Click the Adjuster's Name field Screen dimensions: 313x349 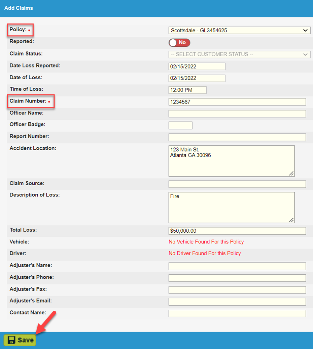pos(237,266)
